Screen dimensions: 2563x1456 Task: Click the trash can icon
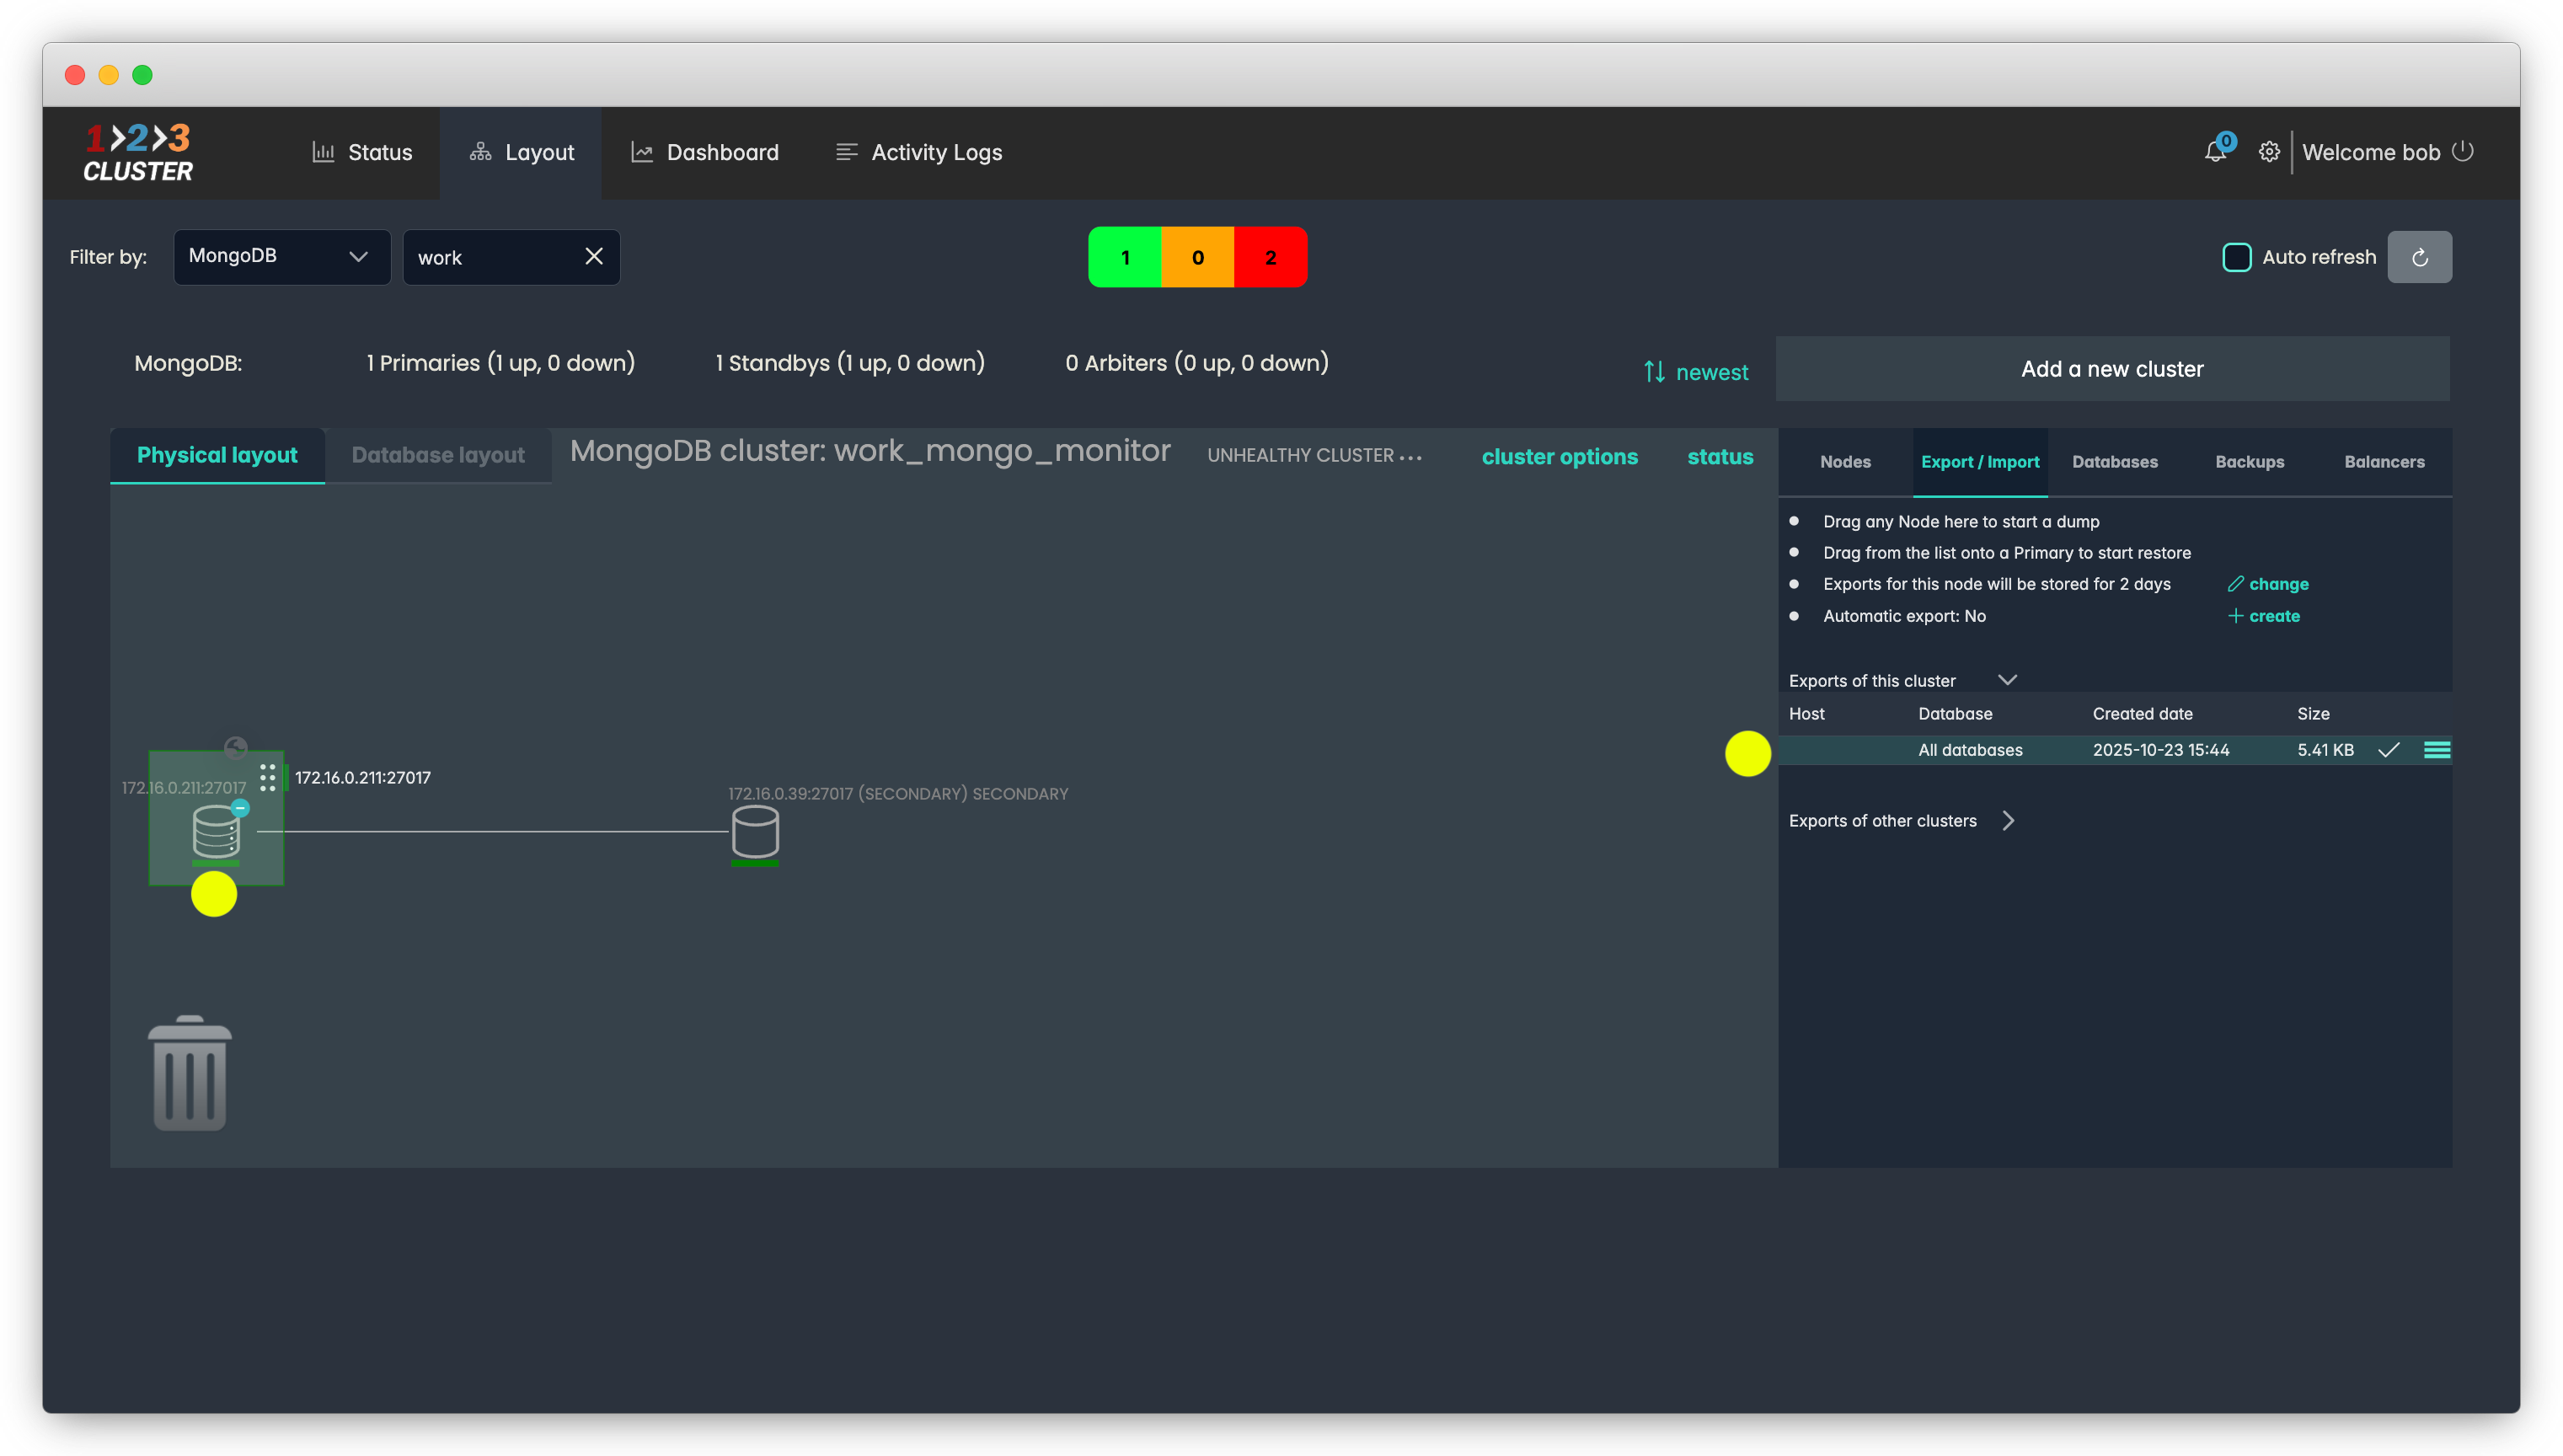(189, 1074)
